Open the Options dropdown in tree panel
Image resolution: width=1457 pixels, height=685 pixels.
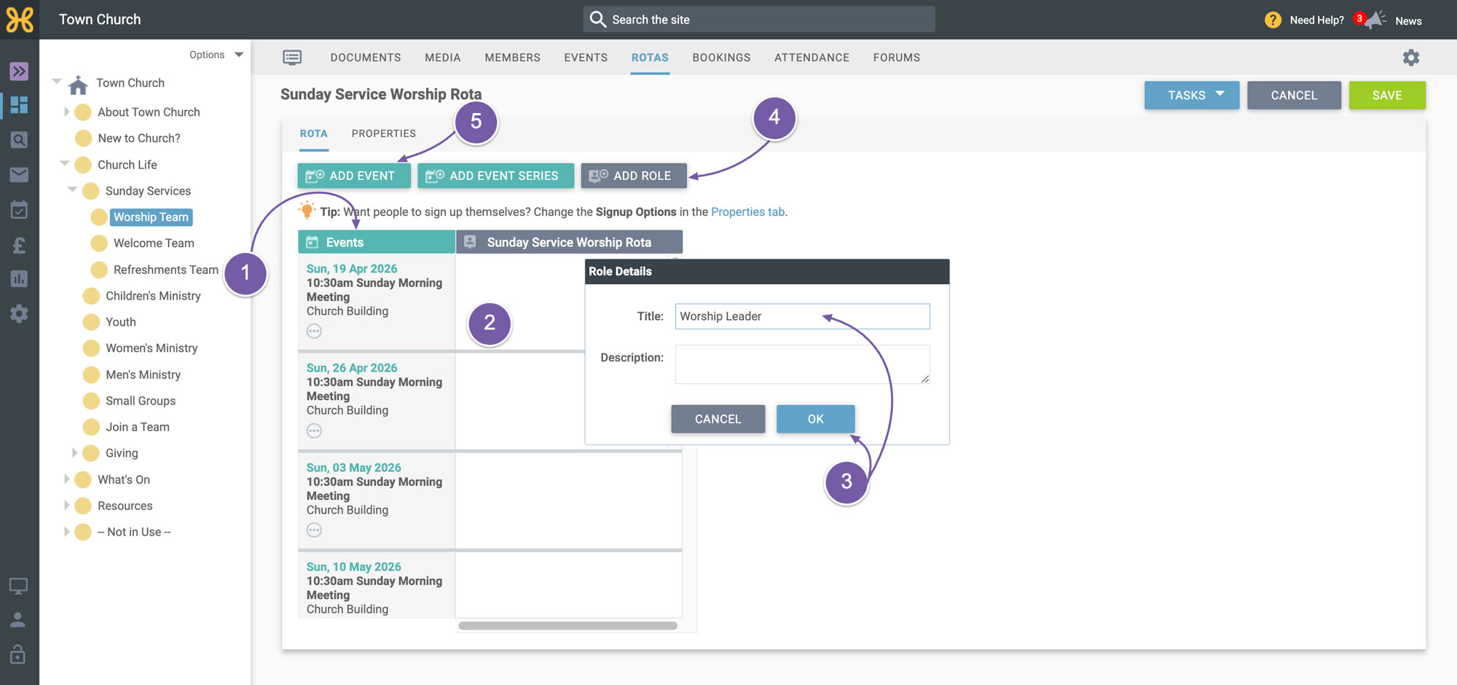click(216, 55)
